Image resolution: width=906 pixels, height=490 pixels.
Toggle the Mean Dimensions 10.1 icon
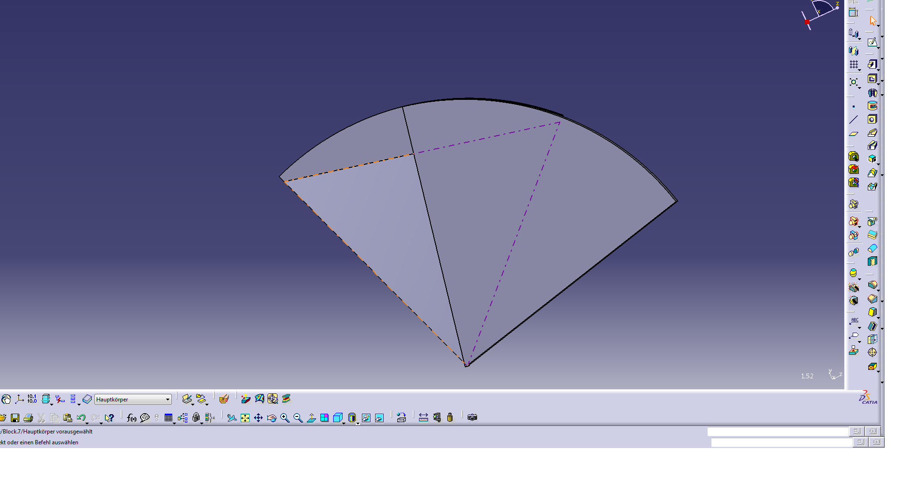32,399
